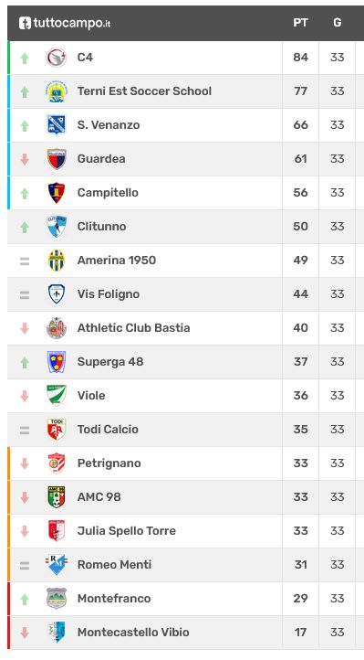The height and width of the screenshot is (660, 364).
Task: Open the S. Venanzo team link
Action: (109, 125)
